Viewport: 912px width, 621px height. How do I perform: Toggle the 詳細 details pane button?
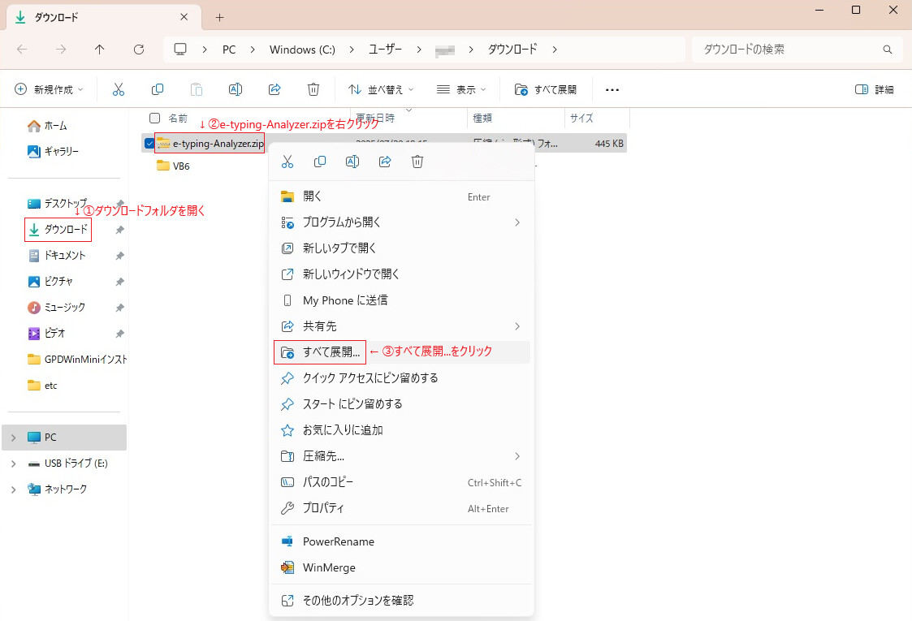click(x=874, y=89)
